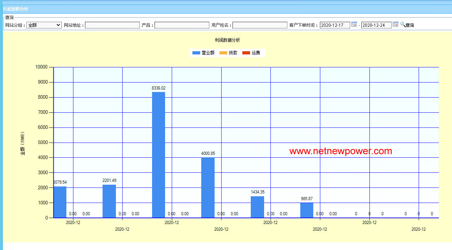452x250 pixels.
Task: Click into the 产品 text box
Action: tap(182, 25)
